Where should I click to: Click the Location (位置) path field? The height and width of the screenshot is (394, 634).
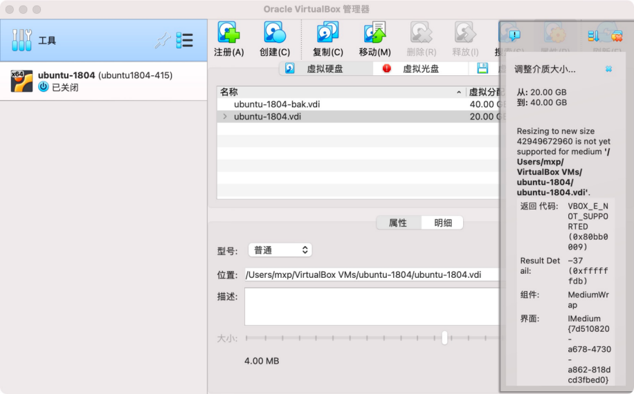[x=372, y=275]
